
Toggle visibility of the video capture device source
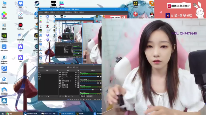click(75, 81)
